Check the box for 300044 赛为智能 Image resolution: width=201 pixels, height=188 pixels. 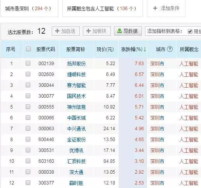(28, 85)
